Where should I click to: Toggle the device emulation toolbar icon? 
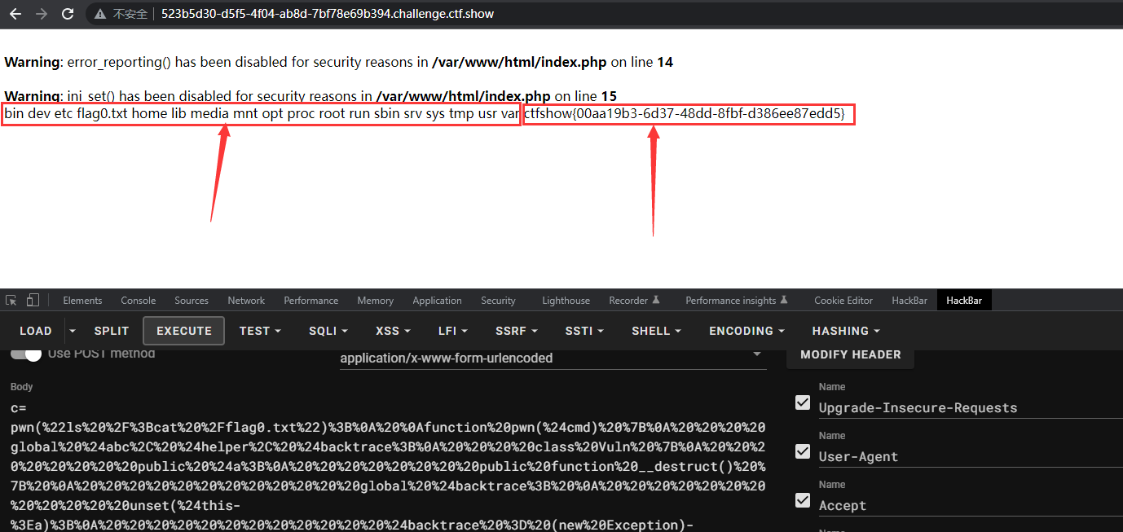(31, 300)
